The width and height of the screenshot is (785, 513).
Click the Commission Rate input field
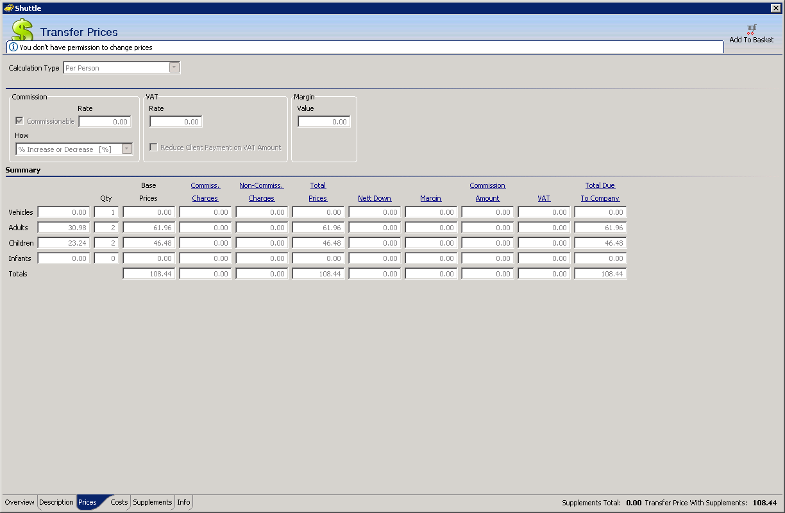click(105, 122)
